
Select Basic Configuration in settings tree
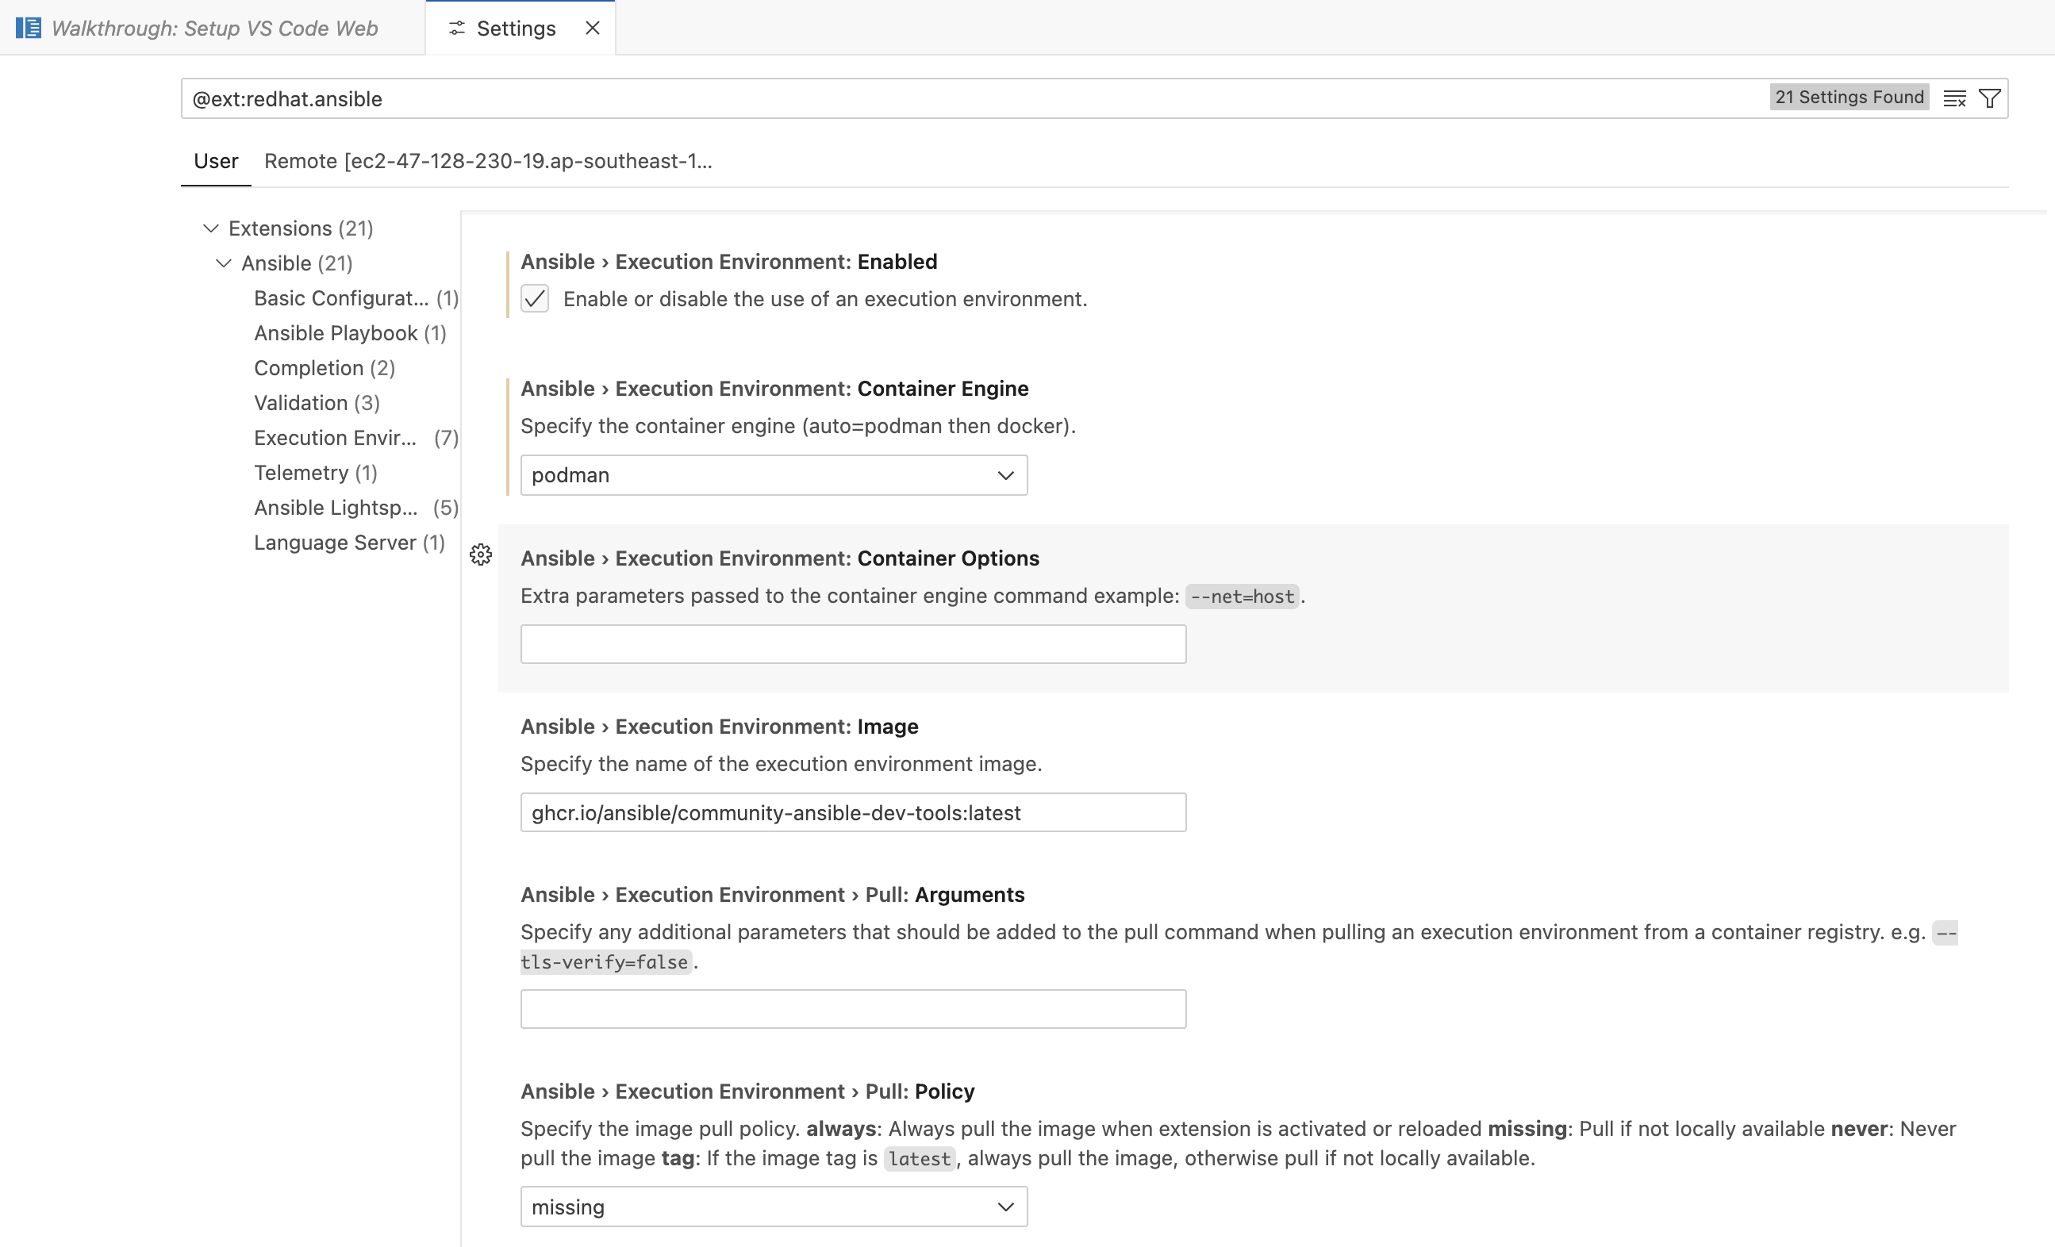[356, 298]
